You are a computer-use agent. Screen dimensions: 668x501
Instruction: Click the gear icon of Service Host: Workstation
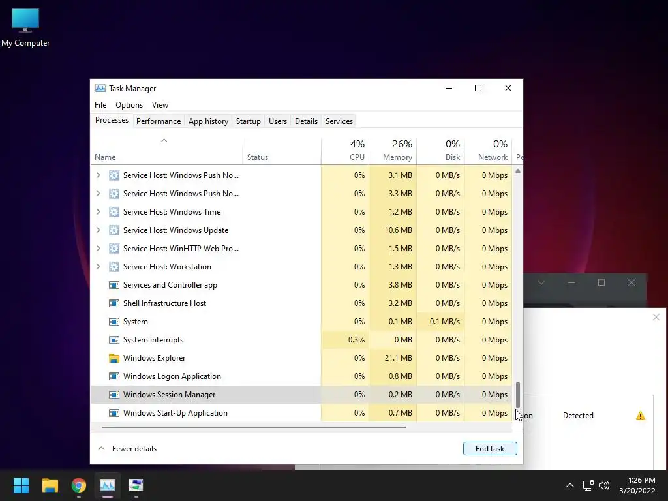point(114,267)
